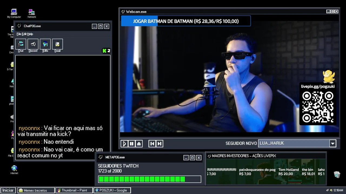Image resolution: width=346 pixels, height=194 pixels.
Task: Minimize the ChatPOG.exe window
Action: pos(94,26)
